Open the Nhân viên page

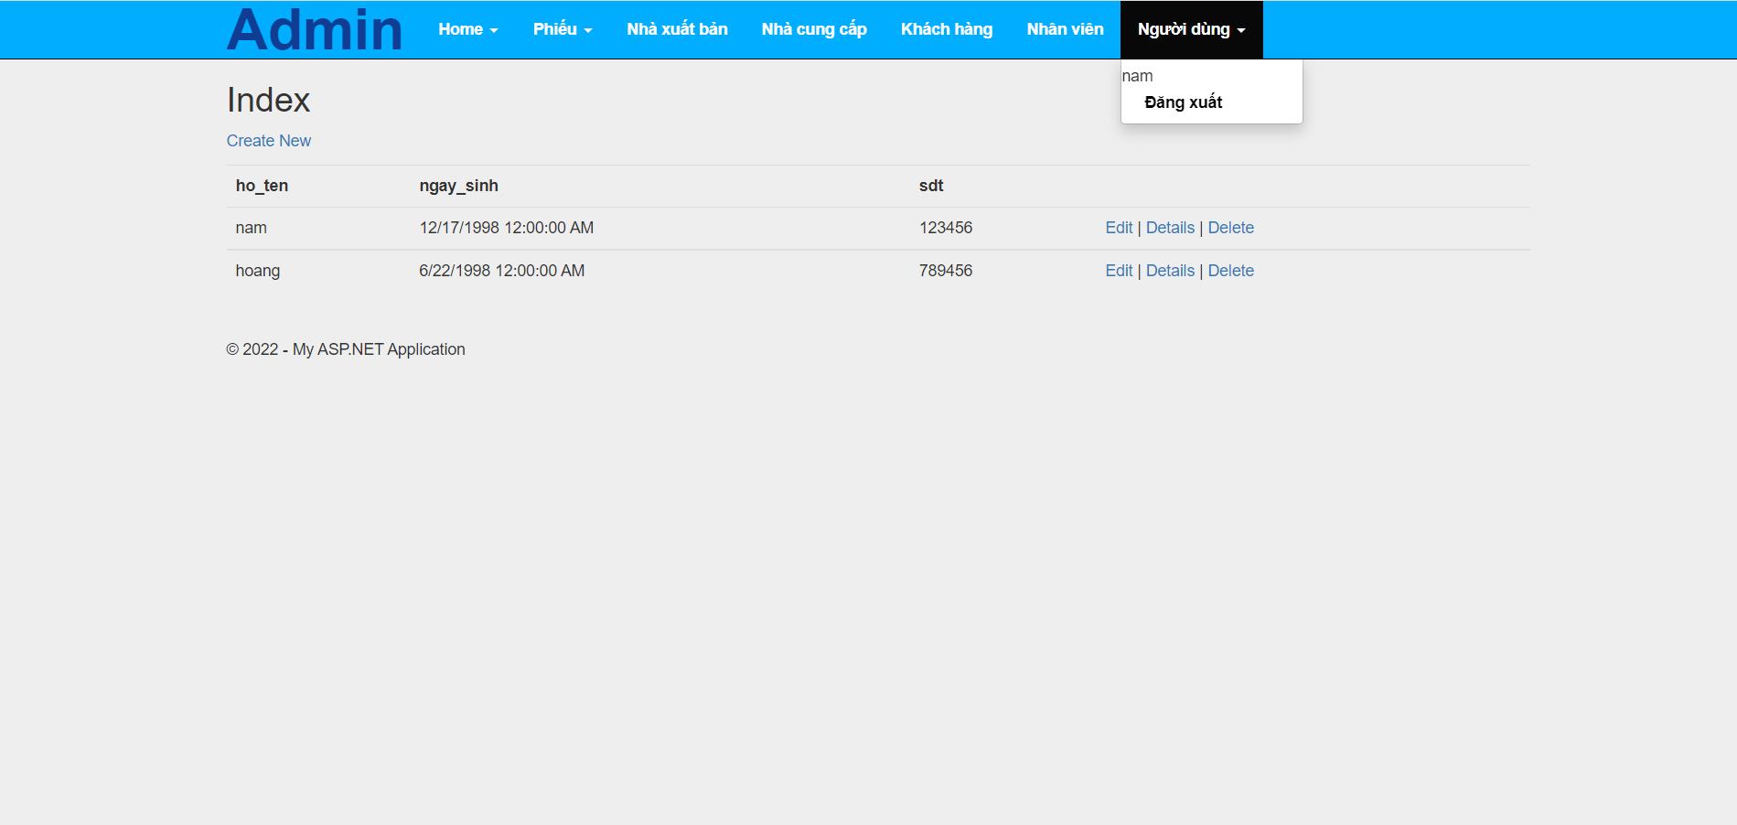click(1064, 28)
